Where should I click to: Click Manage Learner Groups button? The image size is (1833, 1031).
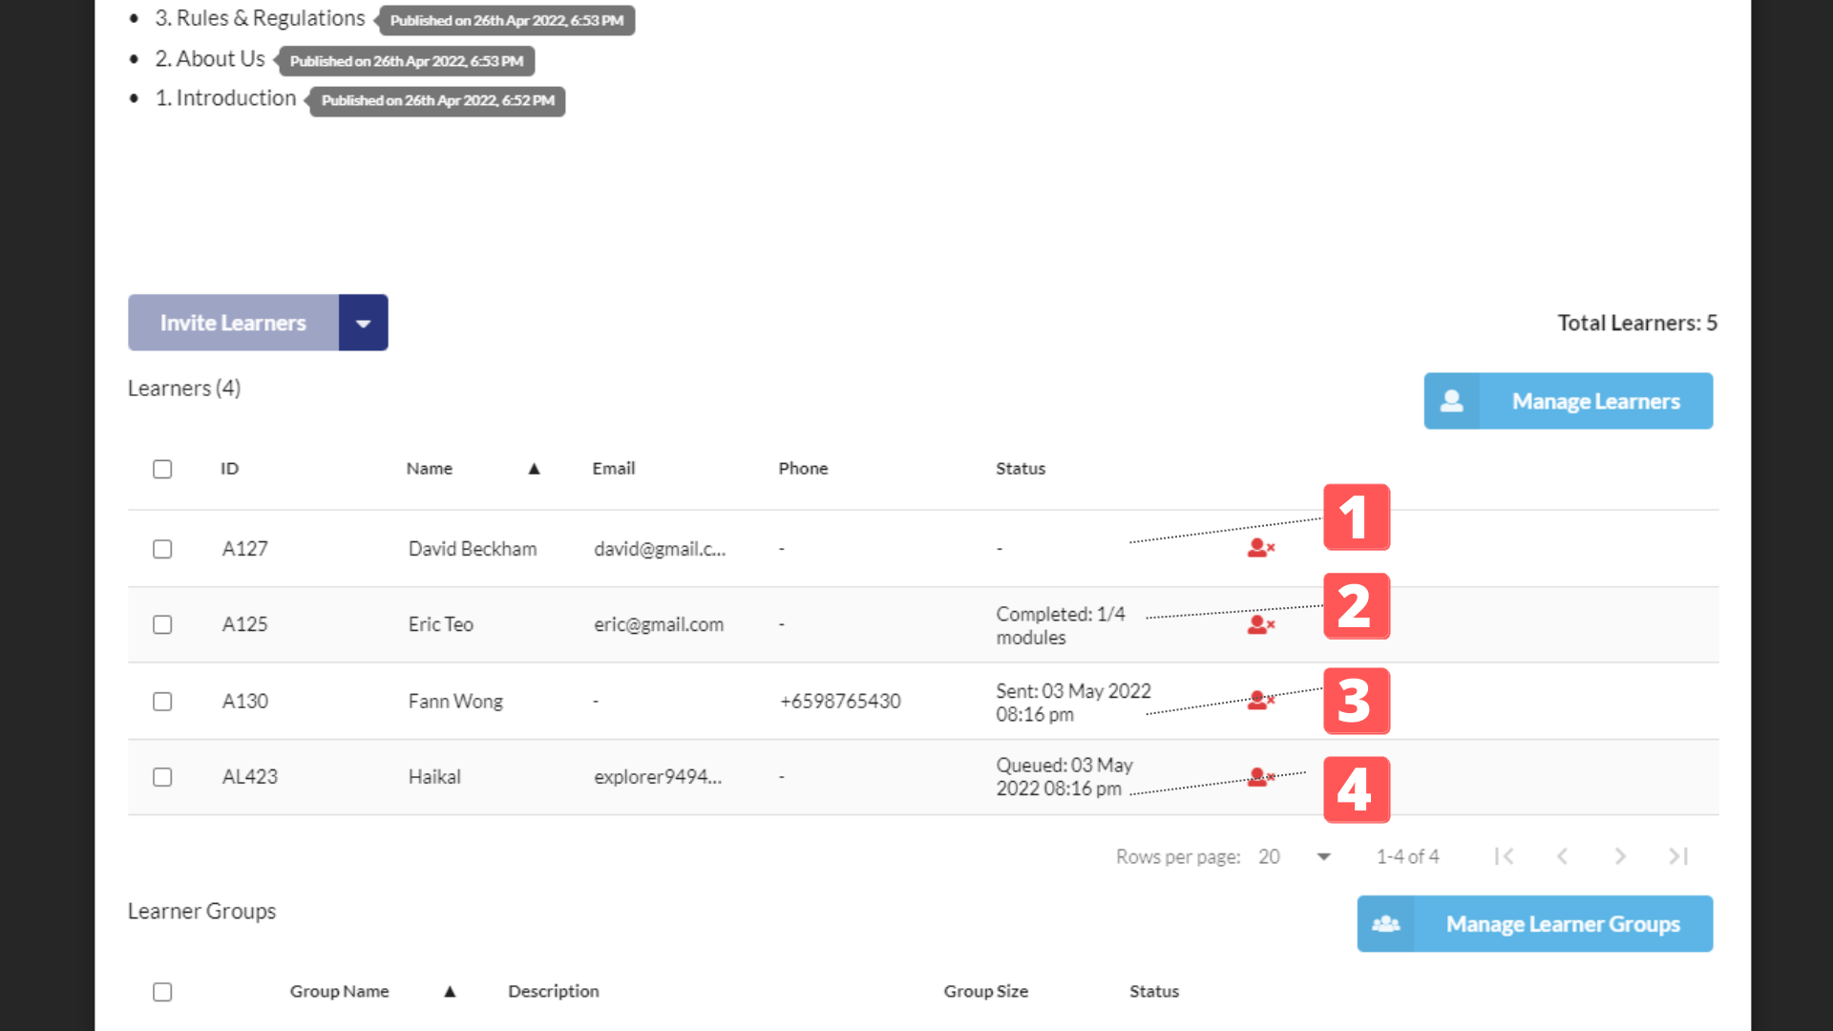tap(1534, 924)
